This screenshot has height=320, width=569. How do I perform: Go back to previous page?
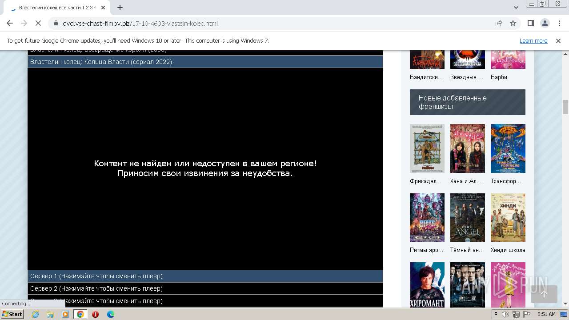tap(10, 23)
